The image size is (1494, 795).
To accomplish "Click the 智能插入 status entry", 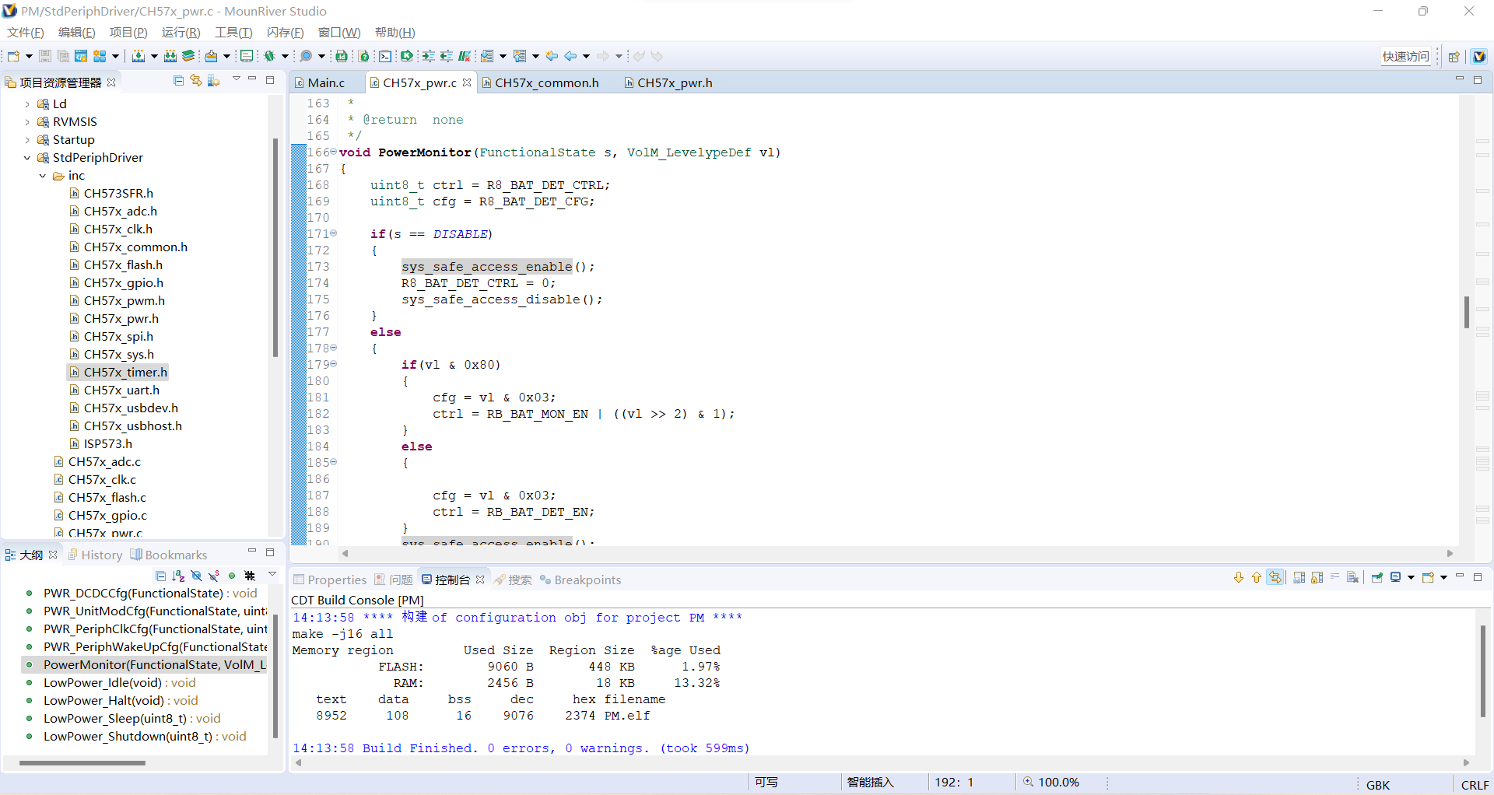I will (870, 783).
